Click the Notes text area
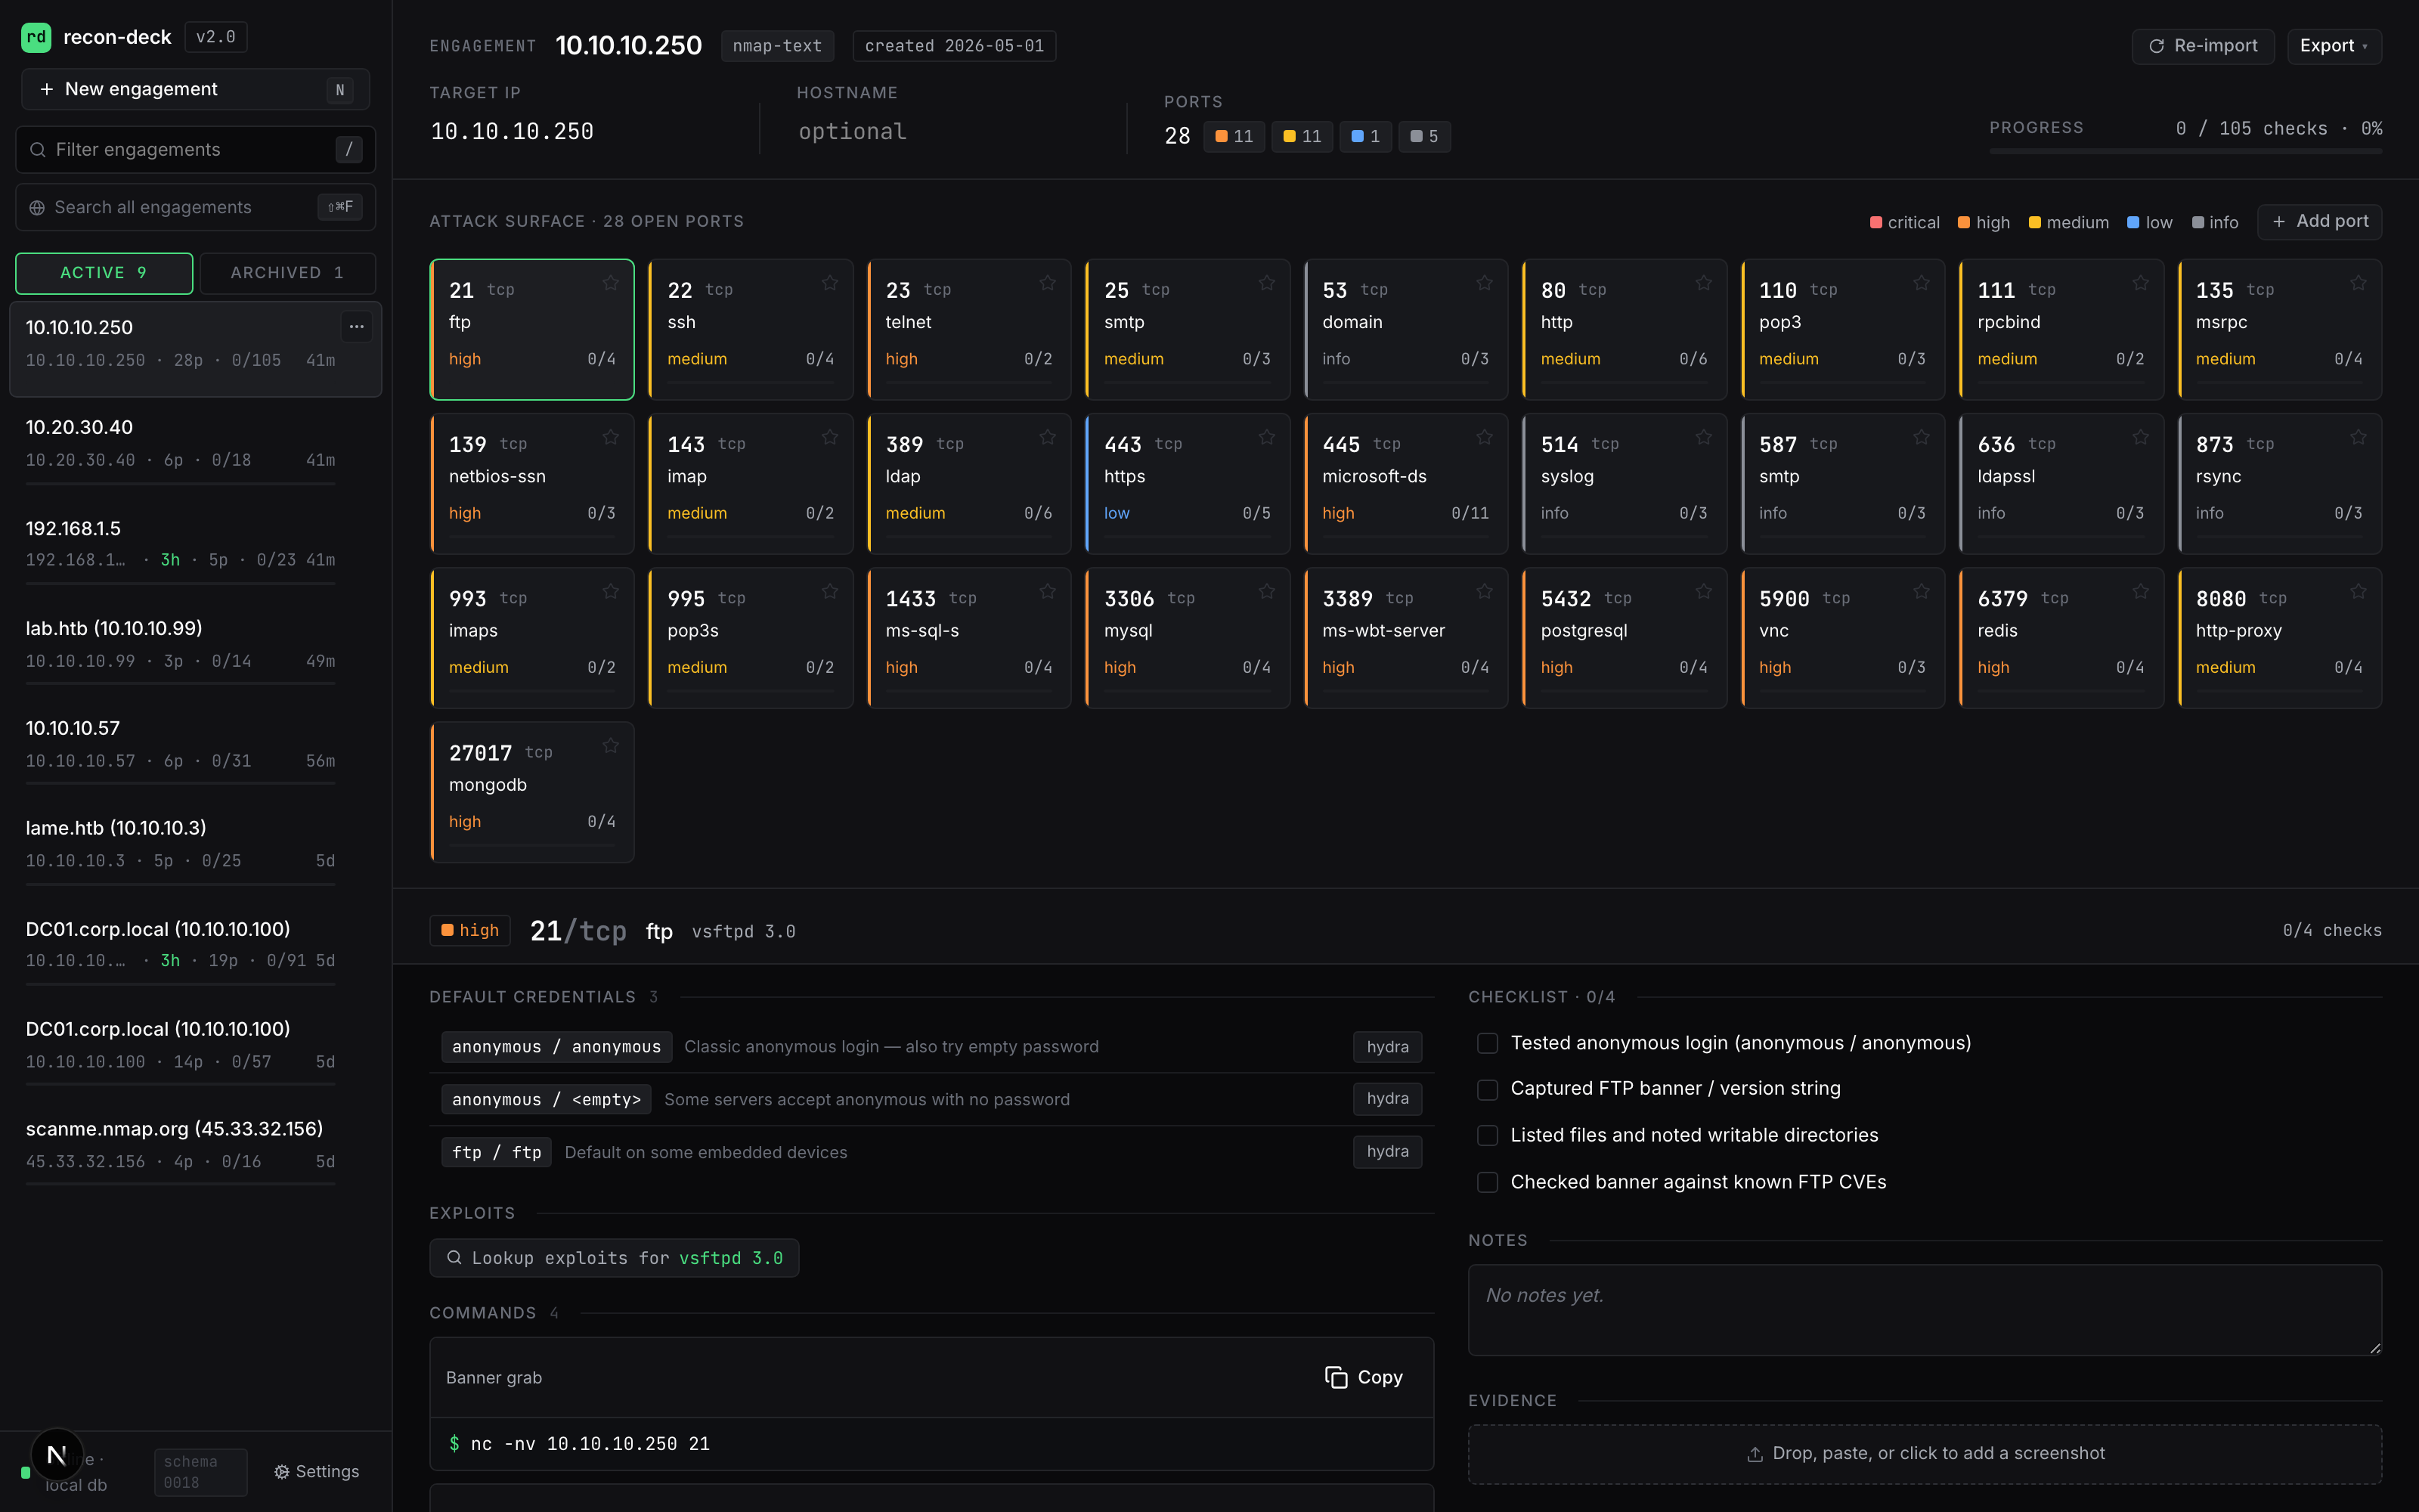2419x1512 pixels. tap(1924, 1310)
